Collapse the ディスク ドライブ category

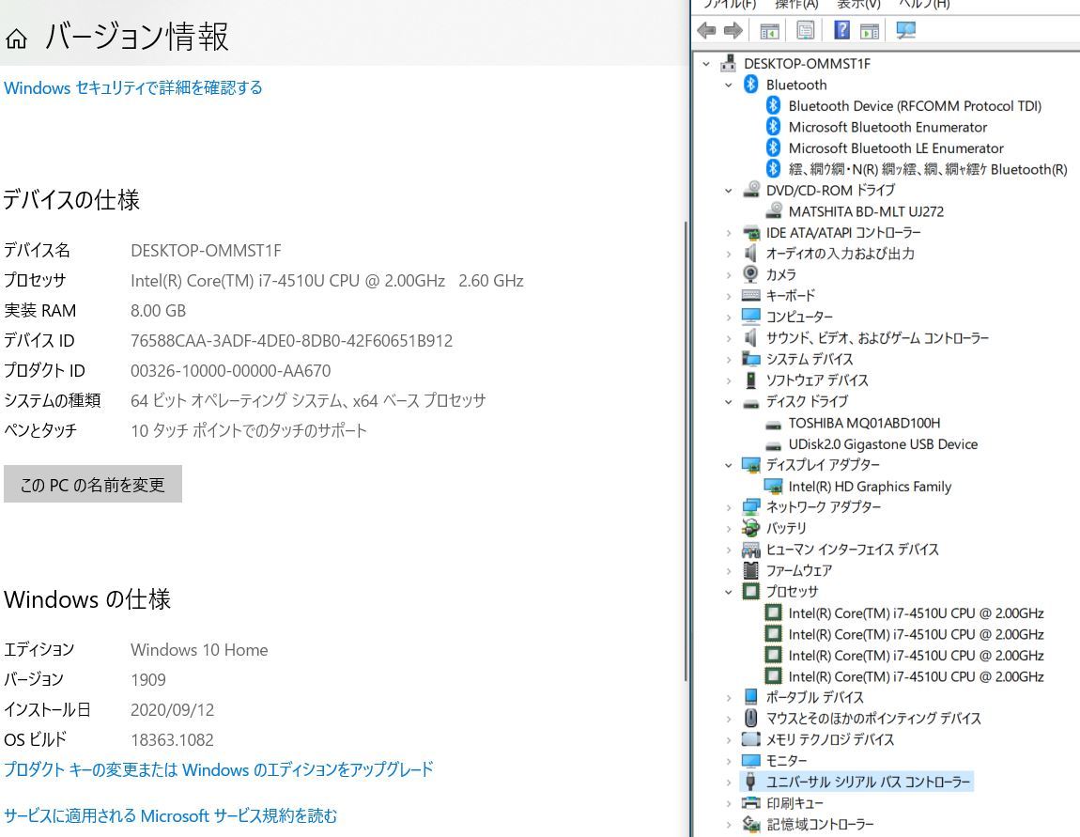pos(729,402)
